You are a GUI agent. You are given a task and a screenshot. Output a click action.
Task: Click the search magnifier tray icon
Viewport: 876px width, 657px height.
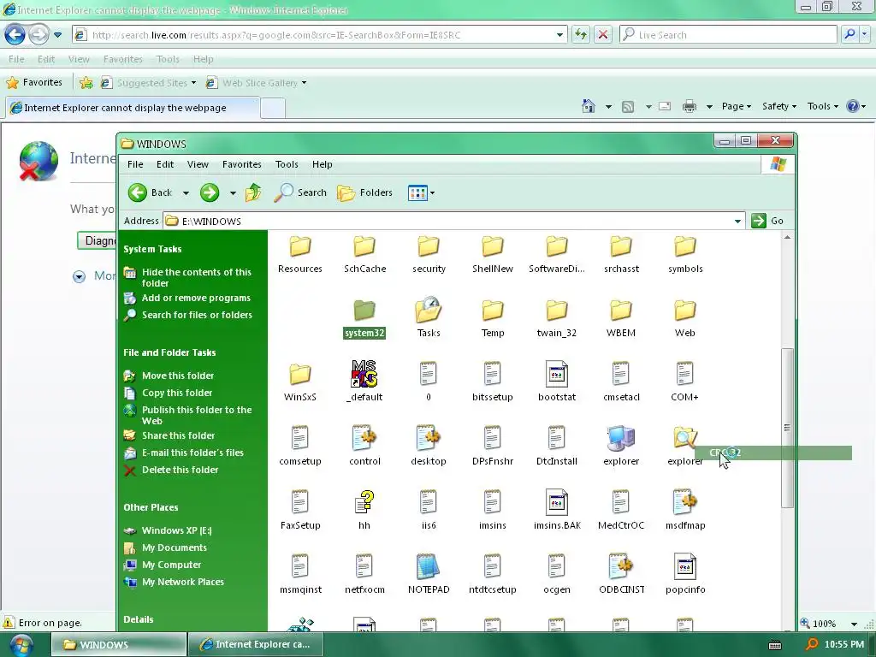click(812, 645)
